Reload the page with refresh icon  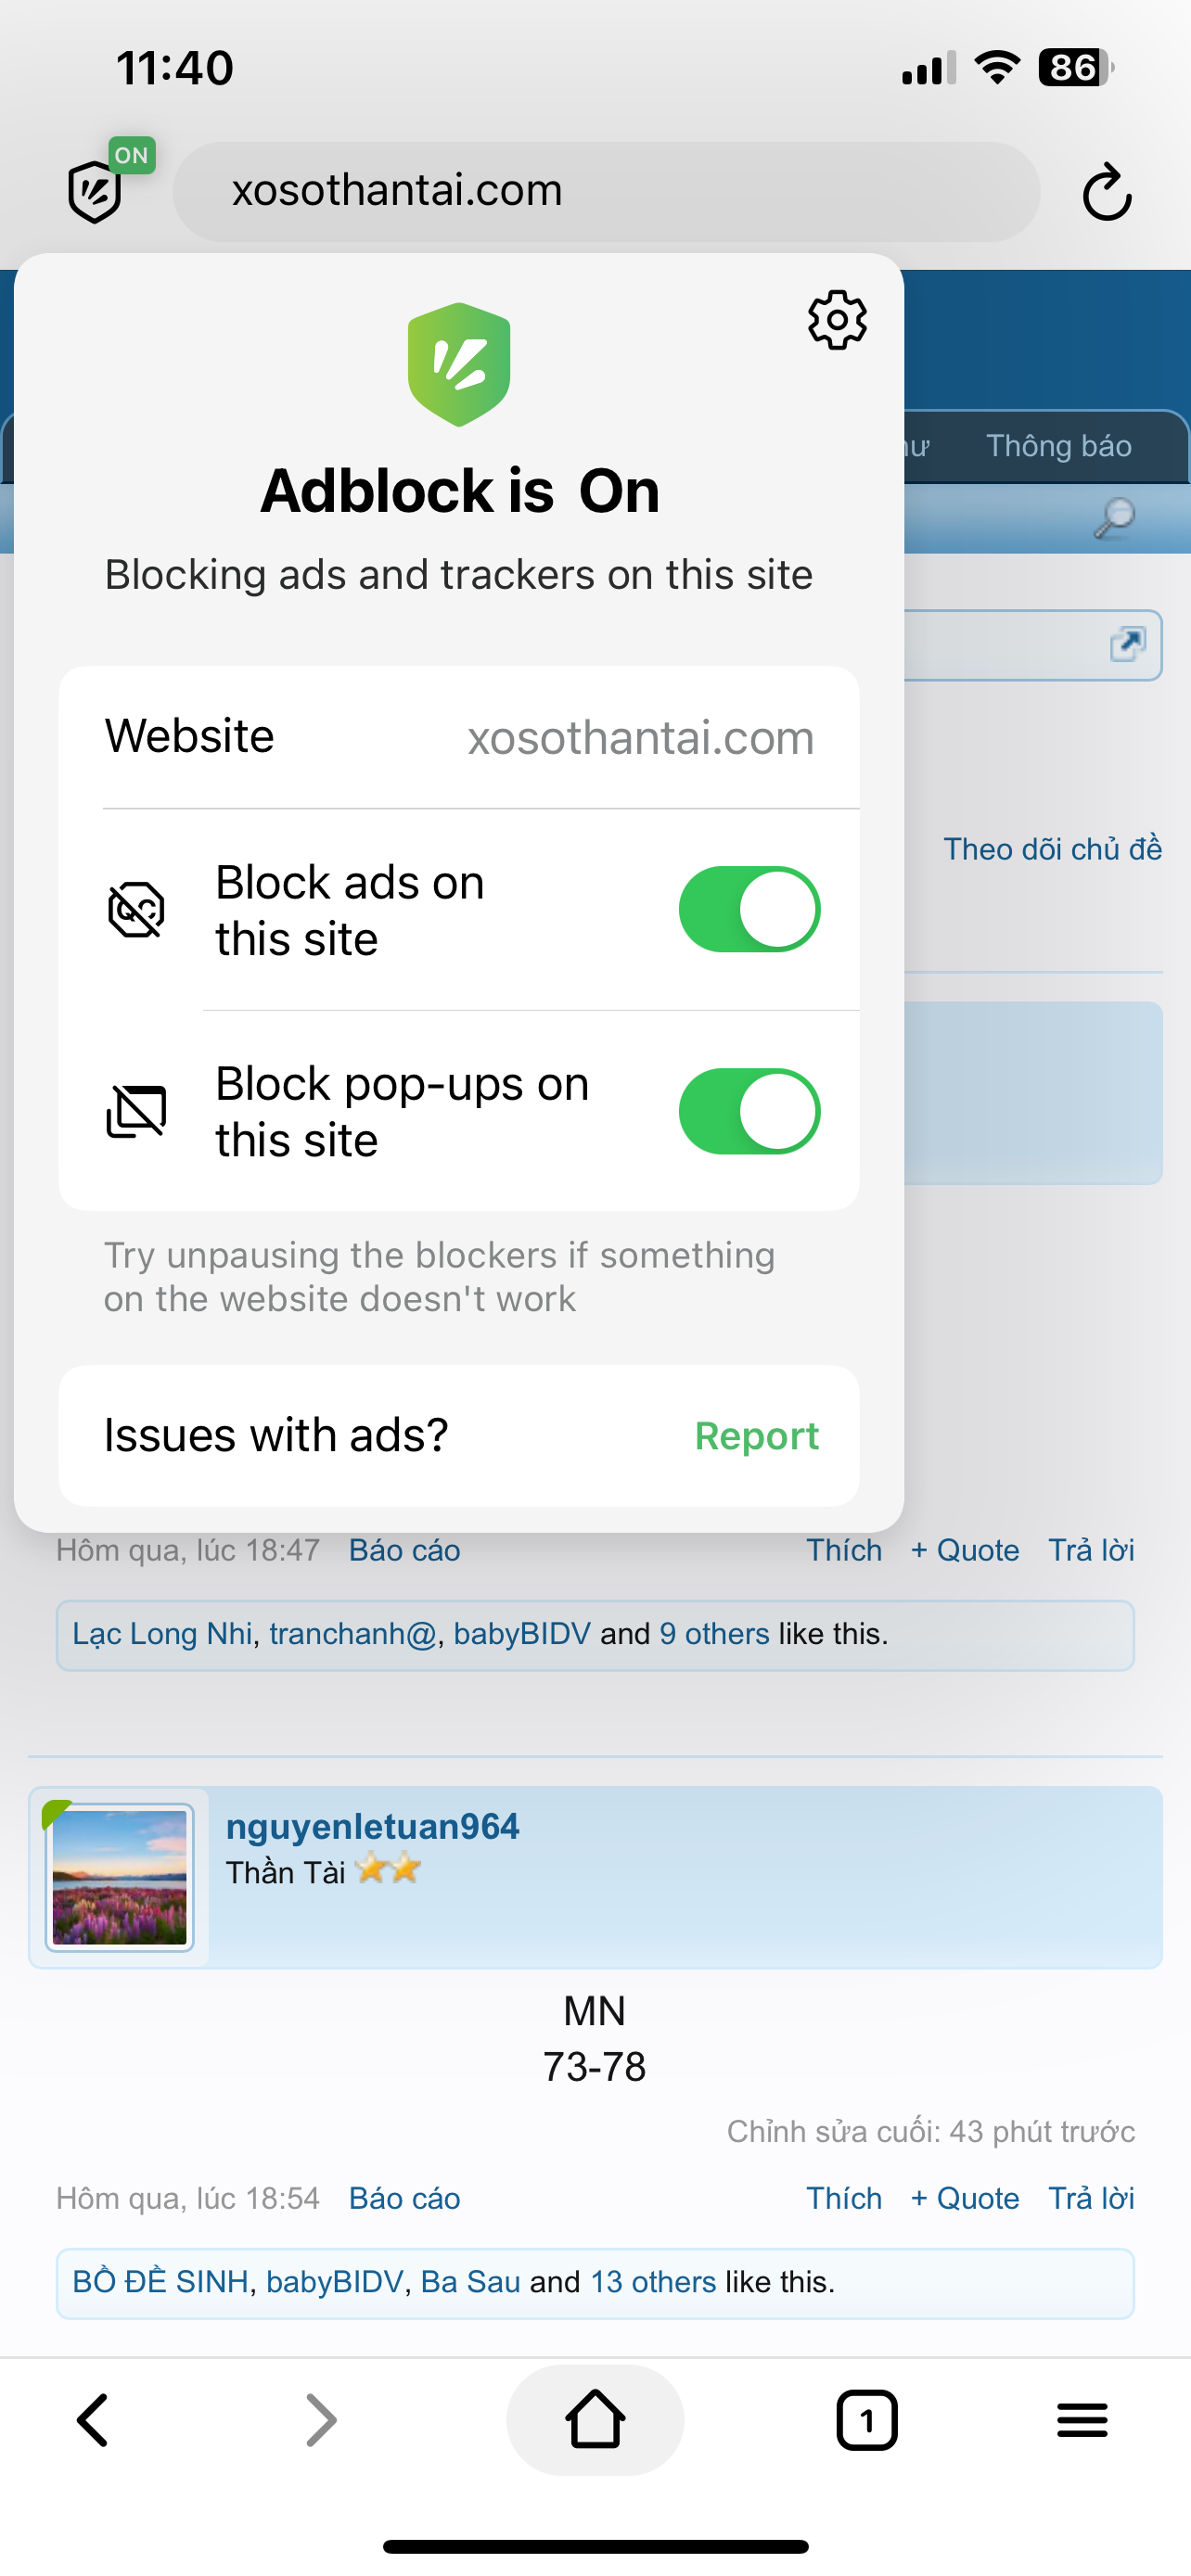click(x=1106, y=191)
